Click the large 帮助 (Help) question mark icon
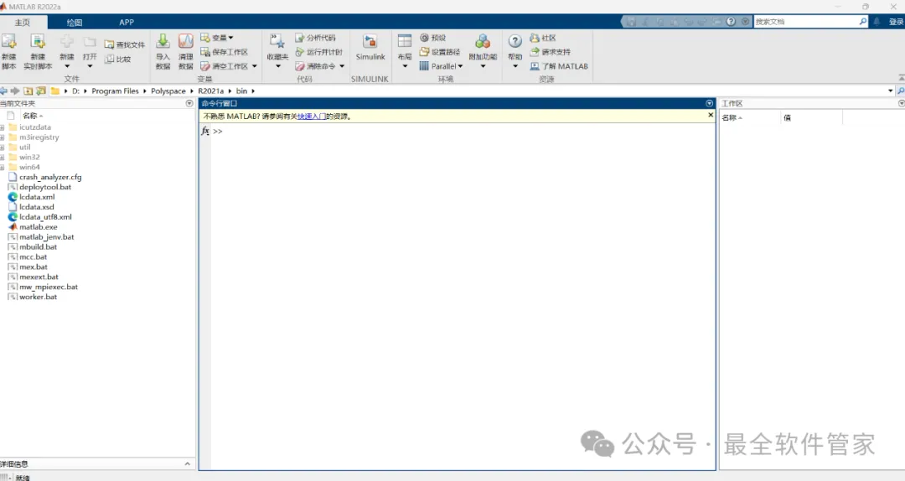The width and height of the screenshot is (905, 481). [515, 42]
